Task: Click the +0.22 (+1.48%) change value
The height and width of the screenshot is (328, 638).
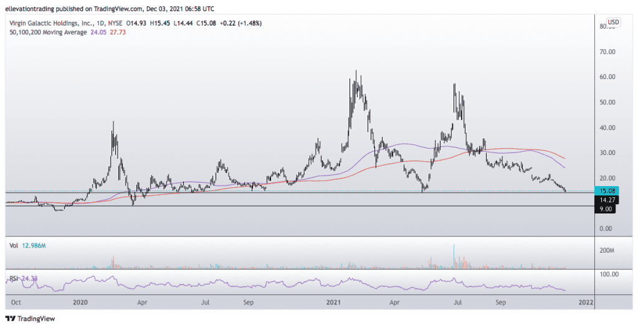Action: (241, 24)
